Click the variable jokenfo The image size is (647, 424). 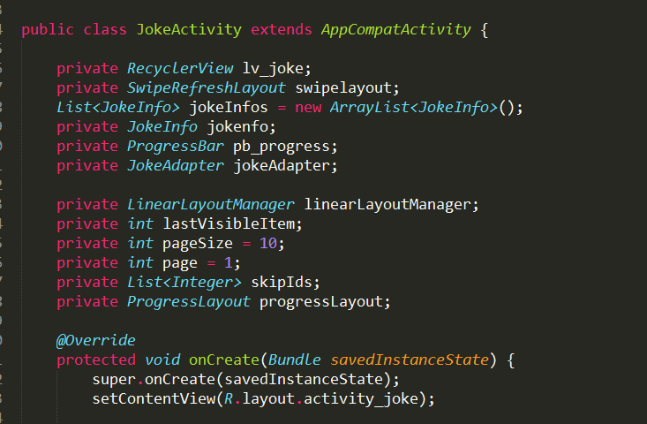[x=237, y=126]
